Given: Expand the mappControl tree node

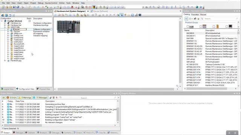Looking at the screenshot, I should coord(8,46).
